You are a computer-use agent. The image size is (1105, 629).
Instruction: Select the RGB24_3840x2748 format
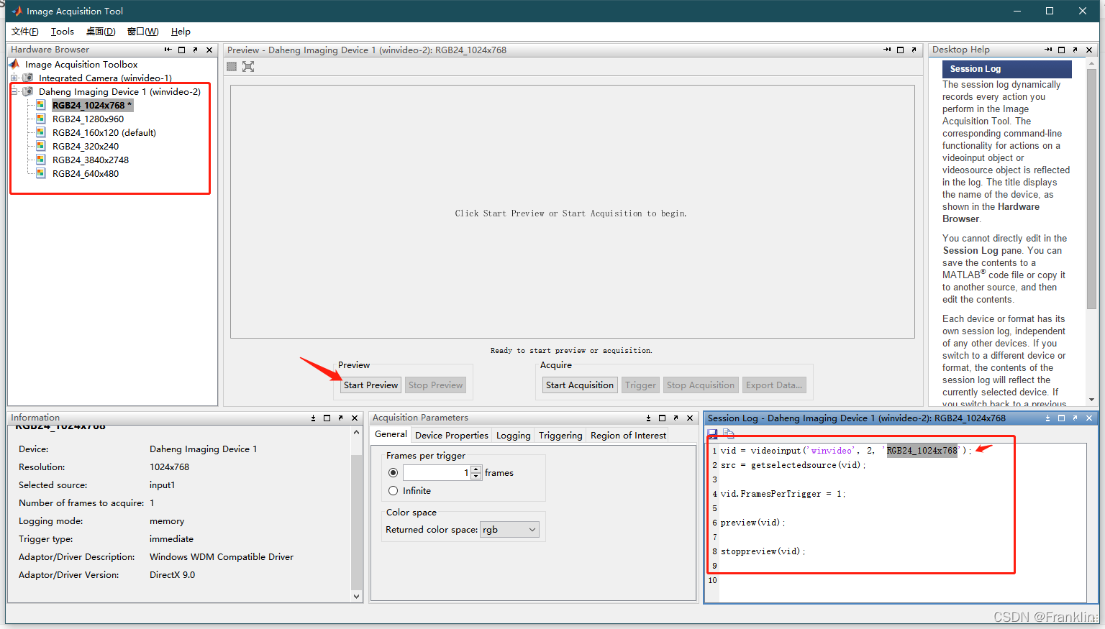[x=91, y=160]
